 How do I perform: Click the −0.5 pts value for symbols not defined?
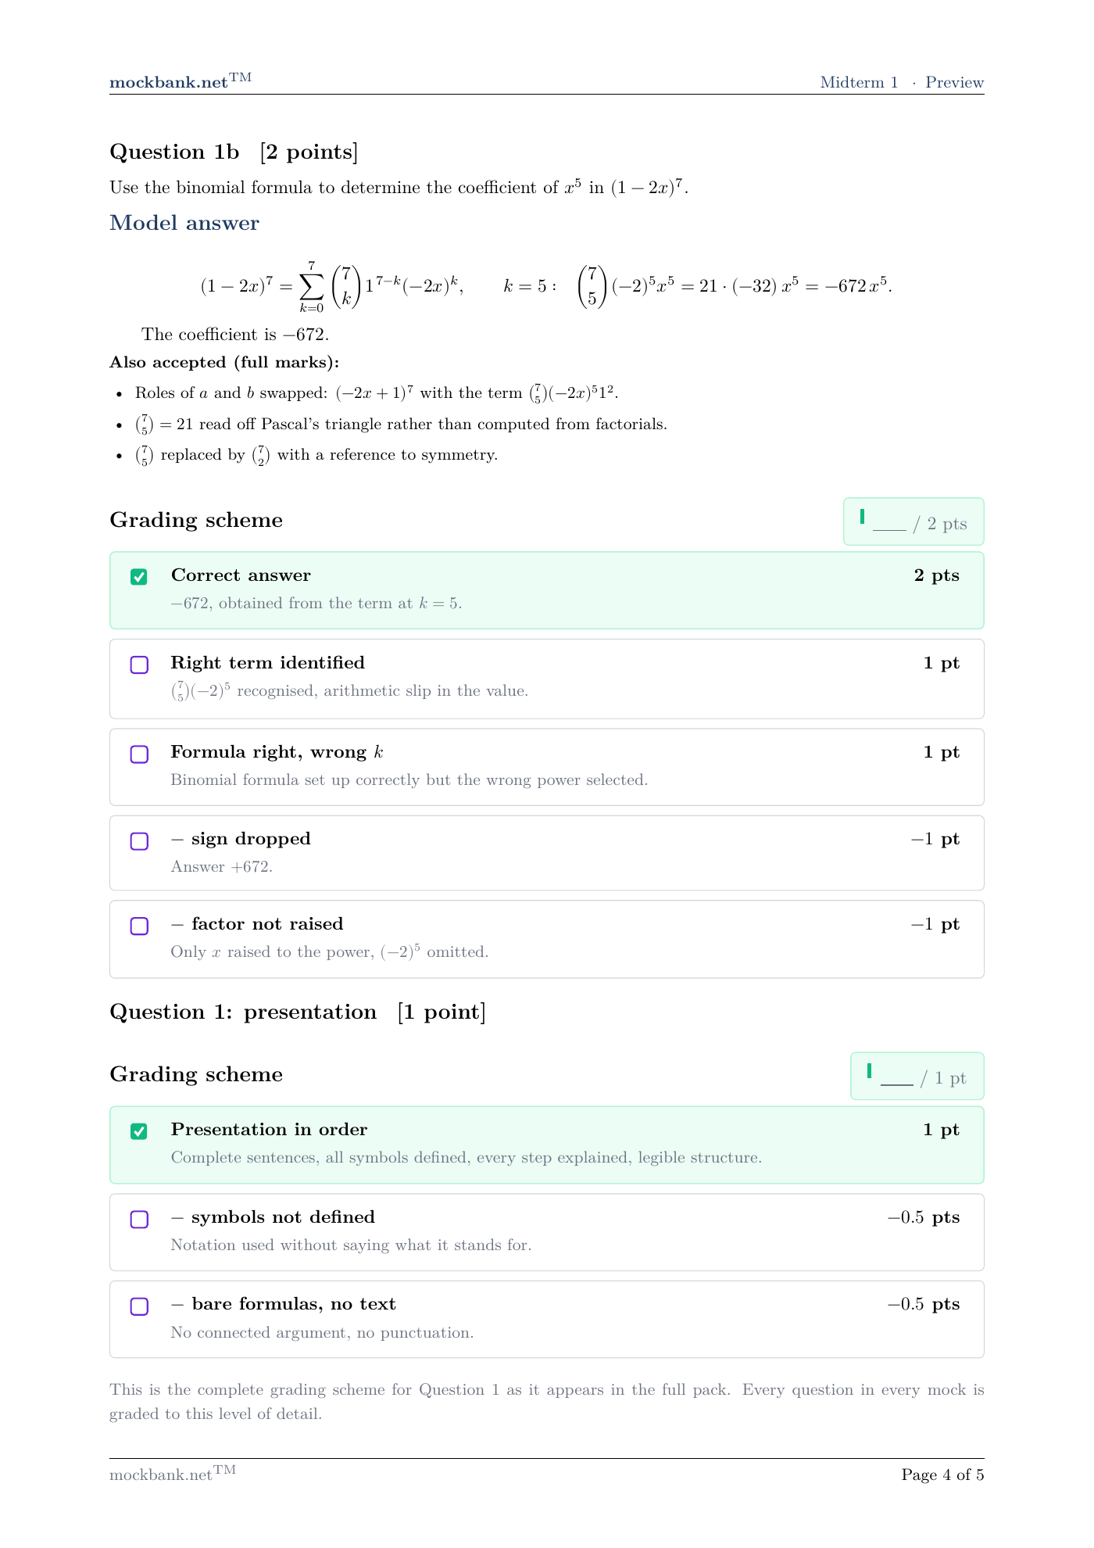(x=924, y=1217)
